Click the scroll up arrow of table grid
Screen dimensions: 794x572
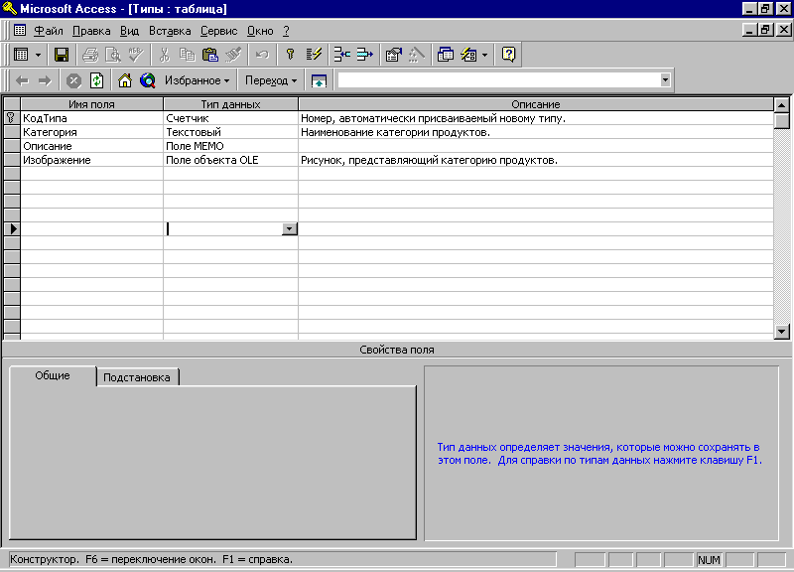[x=781, y=105]
